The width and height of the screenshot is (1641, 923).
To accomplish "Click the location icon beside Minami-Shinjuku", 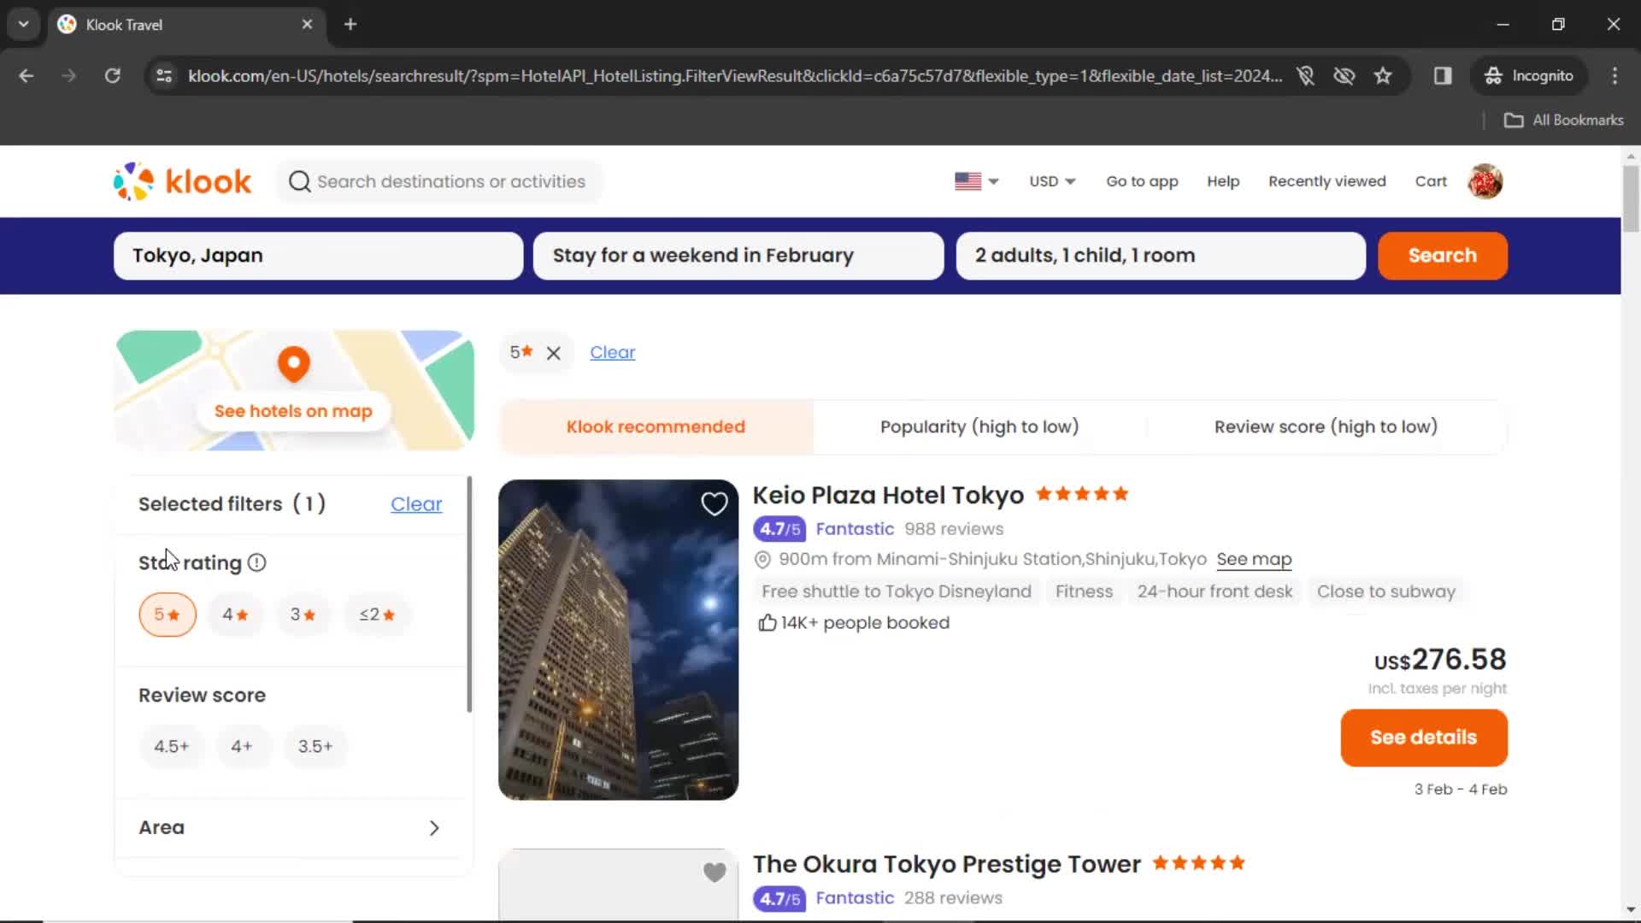I will coord(762,560).
